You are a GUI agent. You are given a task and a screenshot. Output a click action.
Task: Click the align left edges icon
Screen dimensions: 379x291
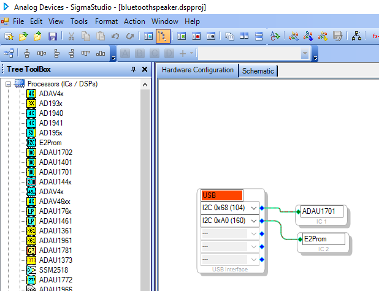56,53
